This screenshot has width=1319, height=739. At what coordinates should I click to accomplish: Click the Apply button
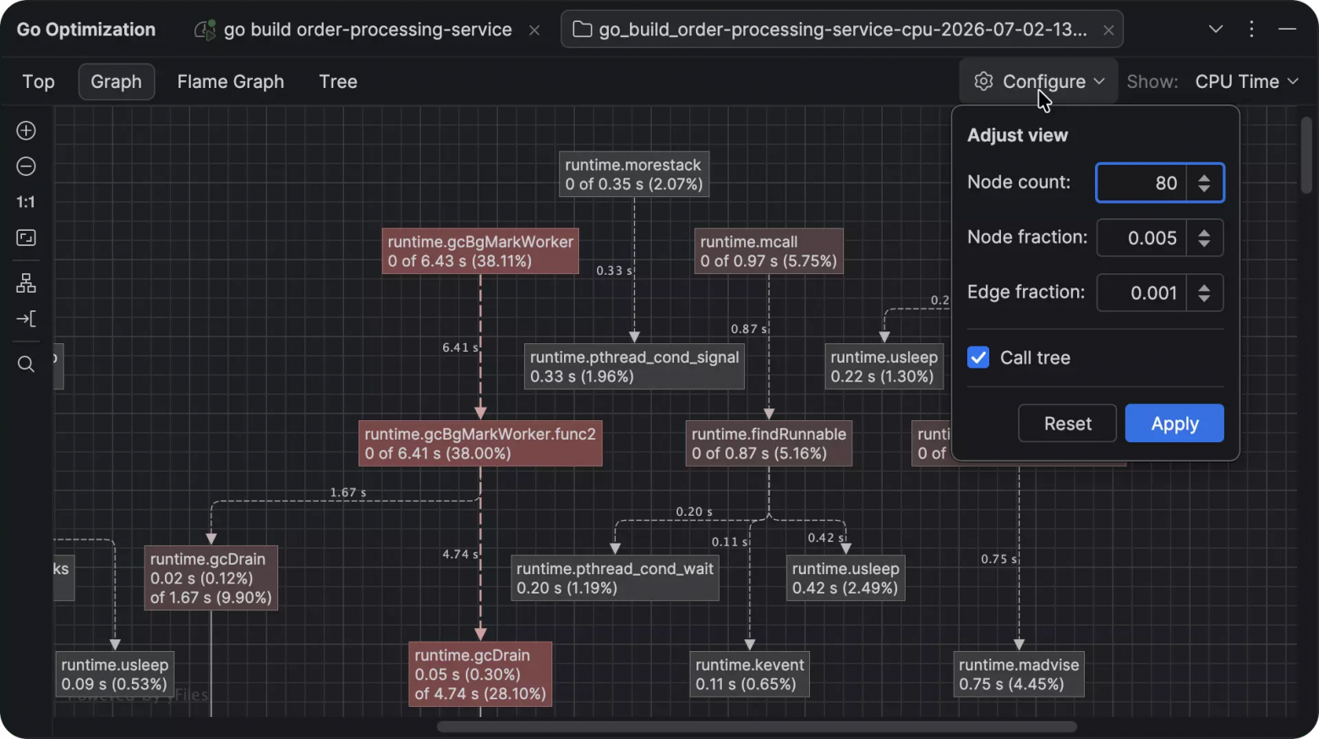[x=1174, y=424]
